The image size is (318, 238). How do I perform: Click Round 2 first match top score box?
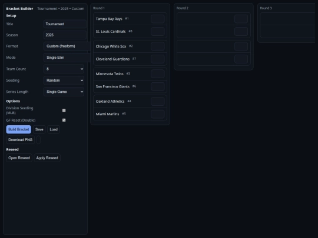pos(241,19)
